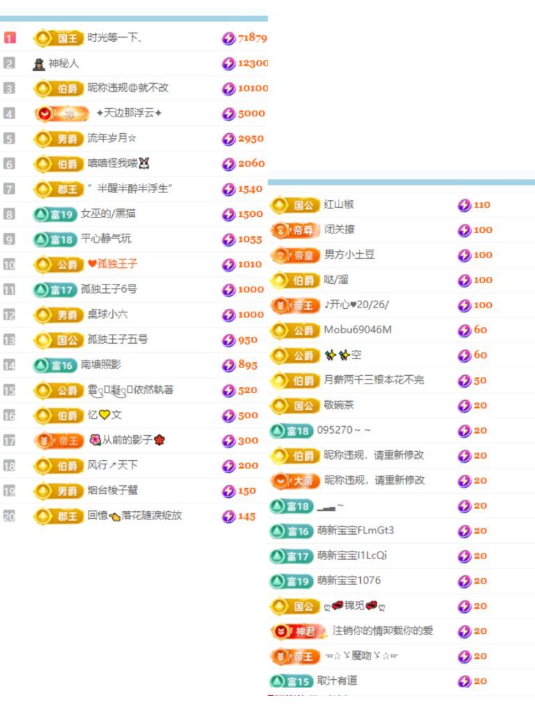Select the username 壹…依然執著 with score 520
Image resolution: width=535 pixels, height=714 pixels.
click(130, 390)
